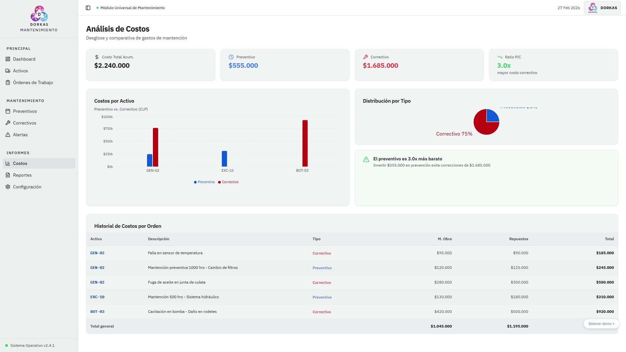Click the Correctivos wrench icon

(x=8, y=123)
